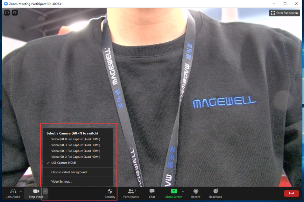304x202 pixels.
Task: Close the Zoom Meeting window
Action: [x=296, y=4]
